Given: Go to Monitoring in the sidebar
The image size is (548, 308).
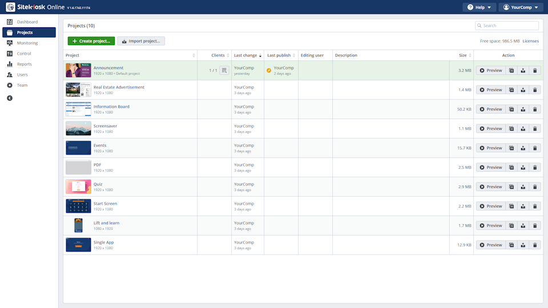Looking at the screenshot, I should (x=27, y=43).
